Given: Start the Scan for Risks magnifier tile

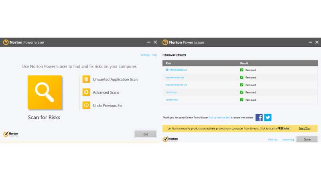Looking at the screenshot, I should (45, 92).
